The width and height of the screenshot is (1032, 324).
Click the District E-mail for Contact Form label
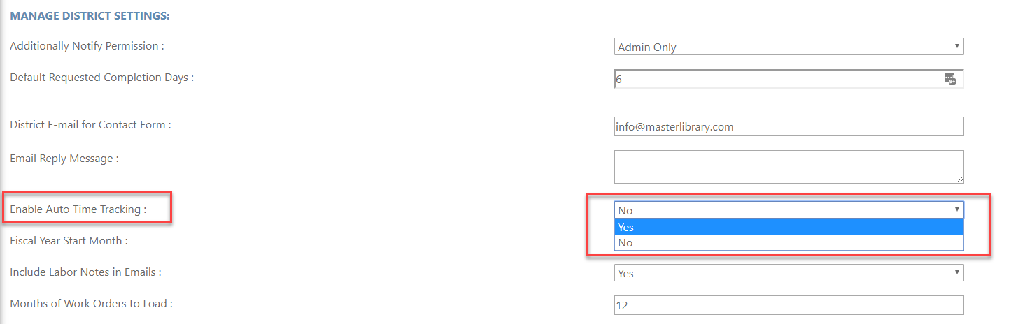click(x=90, y=124)
